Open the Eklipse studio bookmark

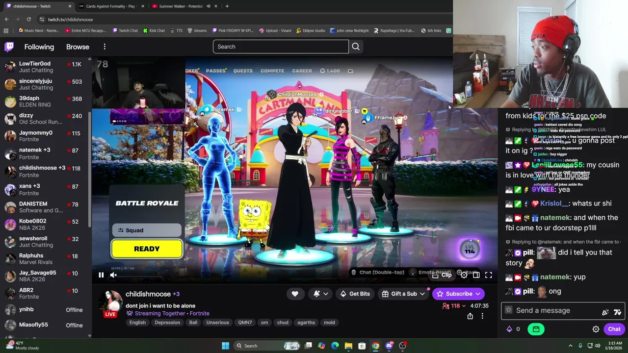pyautogui.click(x=311, y=30)
